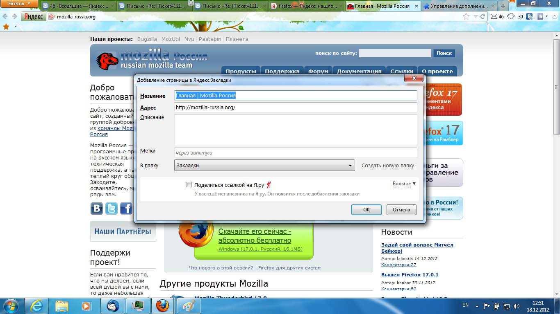Click the Скачайте его сейчас download link
This screenshot has height=314, width=560.
tap(255, 236)
